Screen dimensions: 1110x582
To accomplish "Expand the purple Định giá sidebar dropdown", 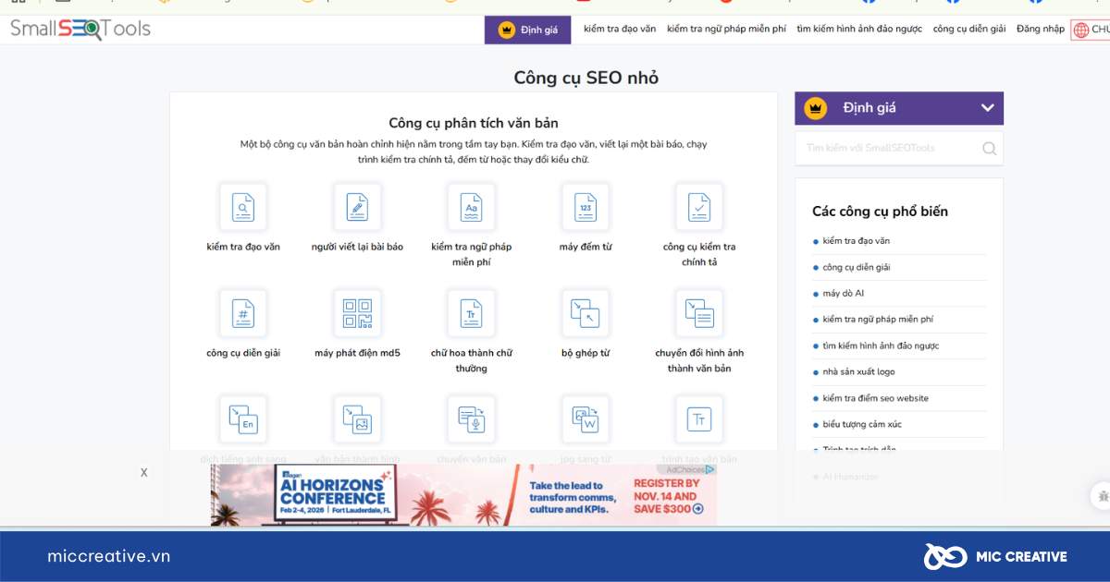I will (x=898, y=108).
